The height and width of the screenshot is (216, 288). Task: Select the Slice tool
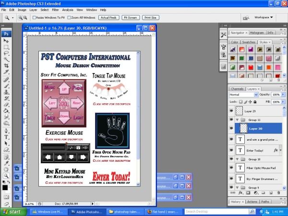pos(6,72)
